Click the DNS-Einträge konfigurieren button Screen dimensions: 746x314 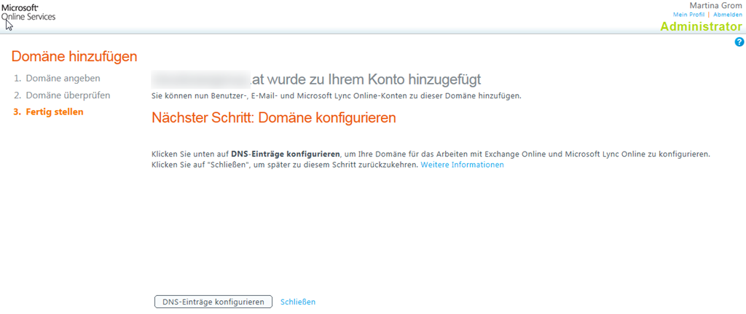click(213, 302)
